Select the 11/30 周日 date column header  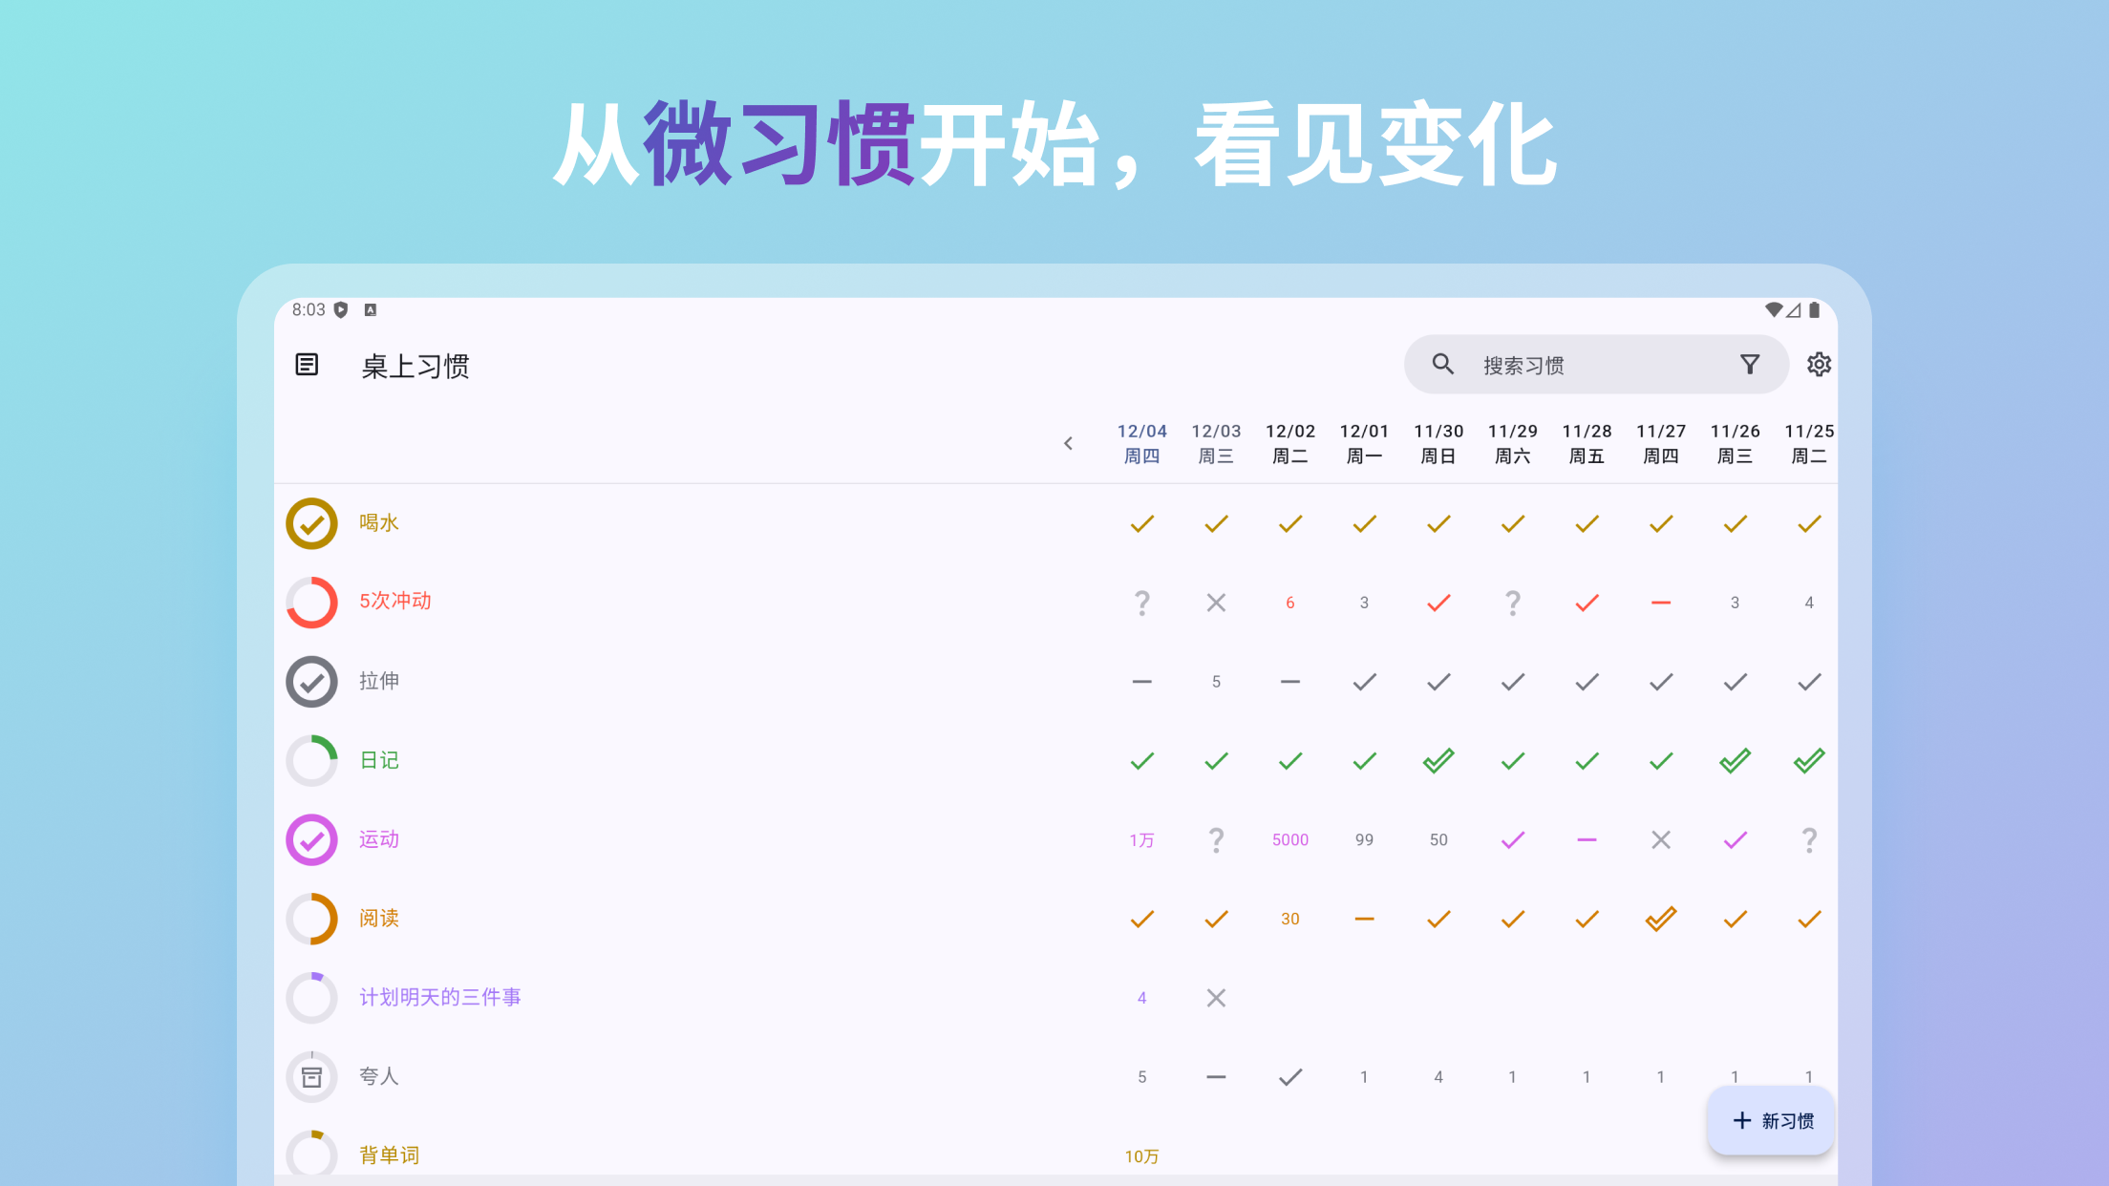(1438, 443)
